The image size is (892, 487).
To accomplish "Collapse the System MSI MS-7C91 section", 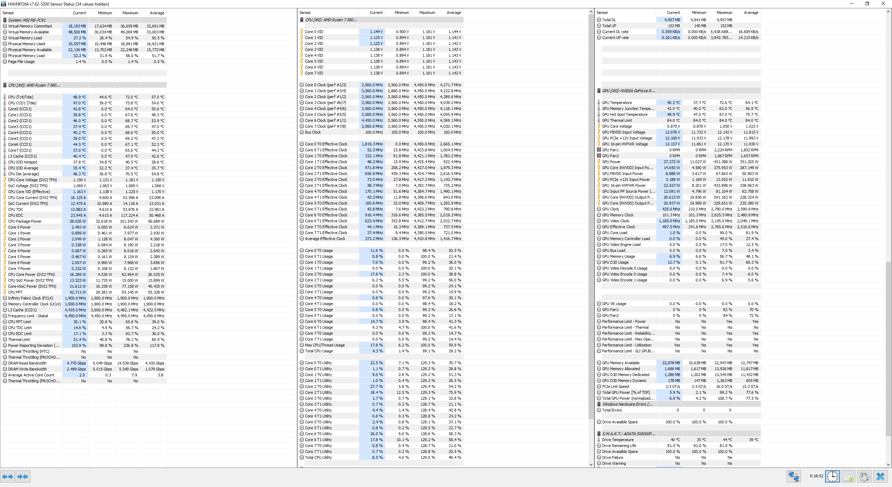I will pos(27,20).
